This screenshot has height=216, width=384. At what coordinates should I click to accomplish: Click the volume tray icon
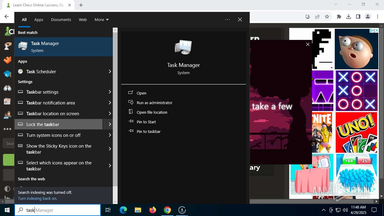pyautogui.click(x=345, y=210)
